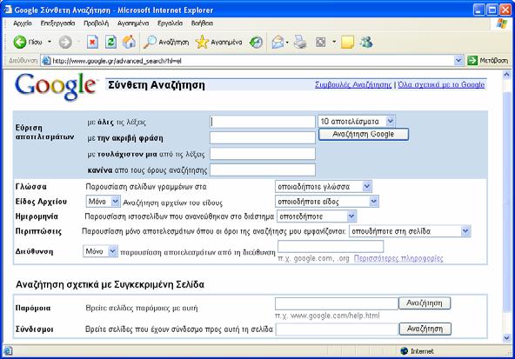Open the Edit toolbar icon dropdown arrow
This screenshot has height=359, width=515.
tap(334, 42)
